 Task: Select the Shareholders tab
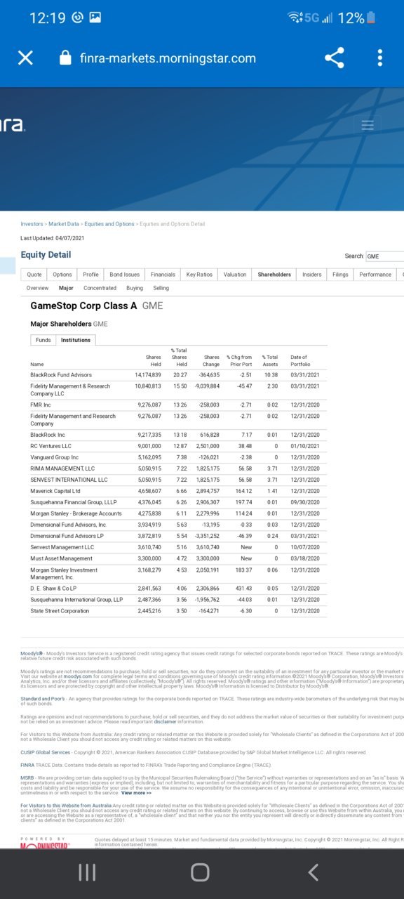coord(274,275)
